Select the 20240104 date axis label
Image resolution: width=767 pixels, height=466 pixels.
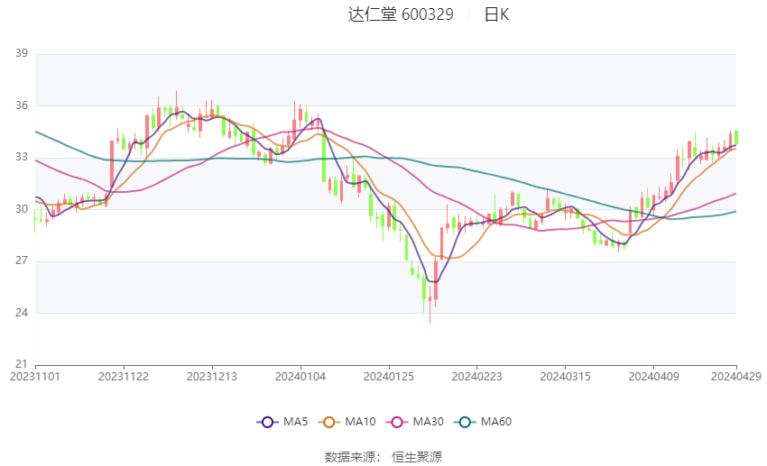pyautogui.click(x=300, y=377)
